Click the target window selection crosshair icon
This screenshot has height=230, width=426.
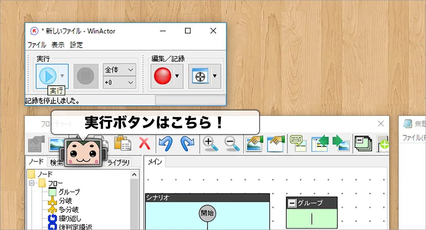[x=201, y=76]
